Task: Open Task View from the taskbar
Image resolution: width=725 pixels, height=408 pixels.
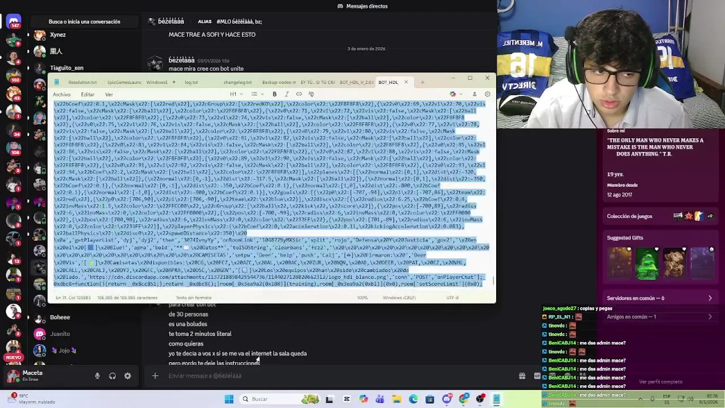Action: click(329, 399)
